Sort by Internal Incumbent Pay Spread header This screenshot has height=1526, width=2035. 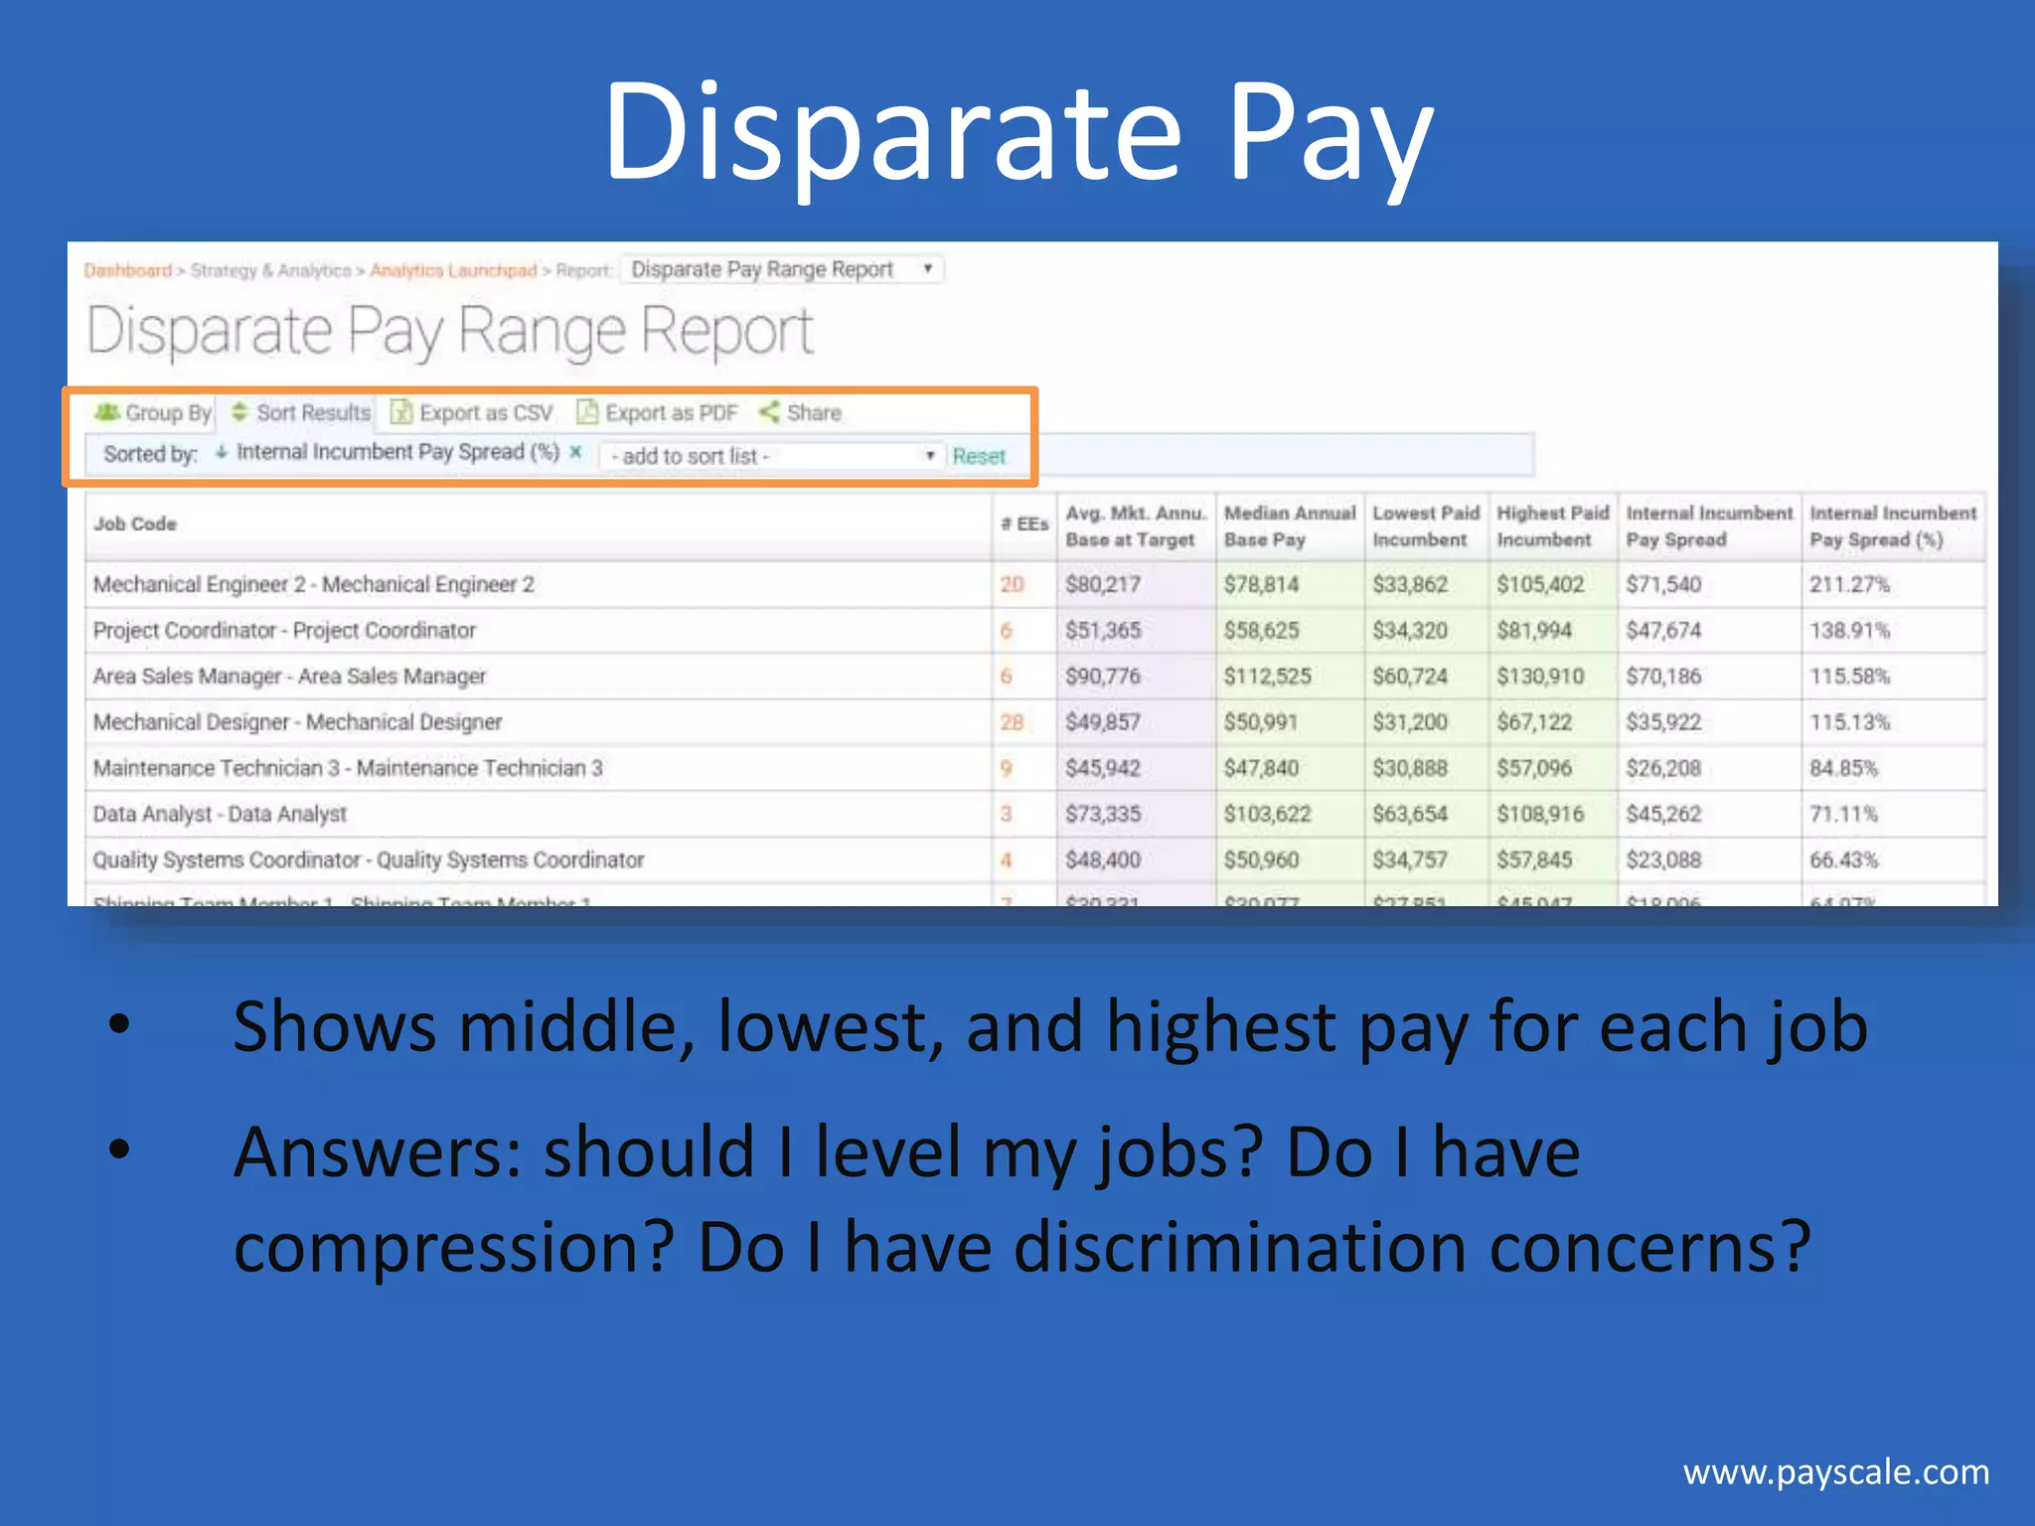(x=1709, y=527)
